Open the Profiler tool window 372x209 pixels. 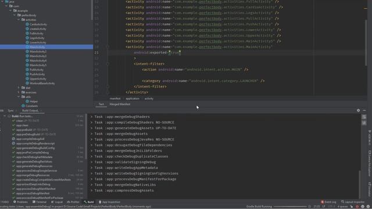tap(73, 202)
